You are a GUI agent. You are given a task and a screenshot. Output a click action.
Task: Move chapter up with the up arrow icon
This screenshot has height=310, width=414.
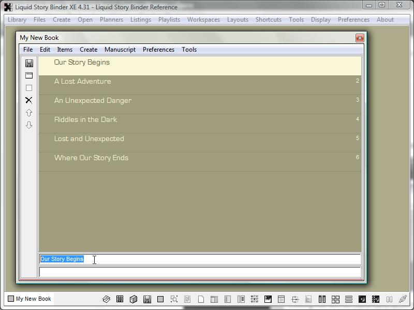[29, 113]
